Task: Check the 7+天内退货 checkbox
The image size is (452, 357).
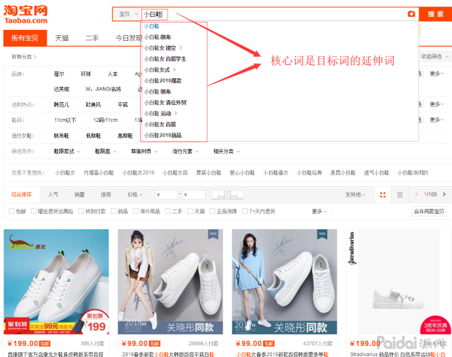Action: tap(245, 211)
